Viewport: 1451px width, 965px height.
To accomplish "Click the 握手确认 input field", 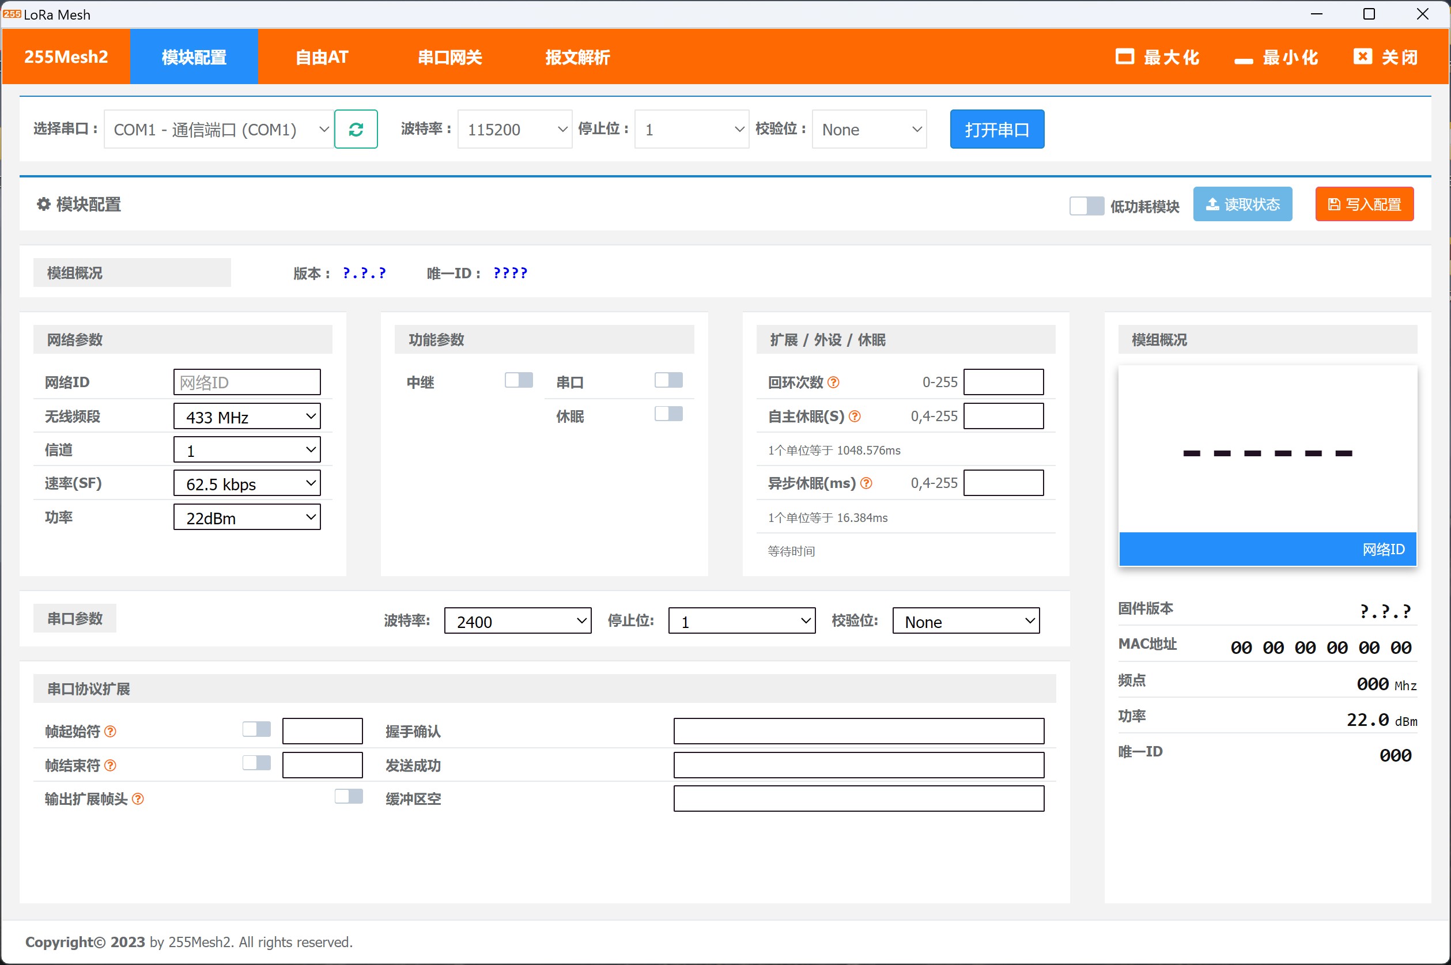I will coord(859,731).
